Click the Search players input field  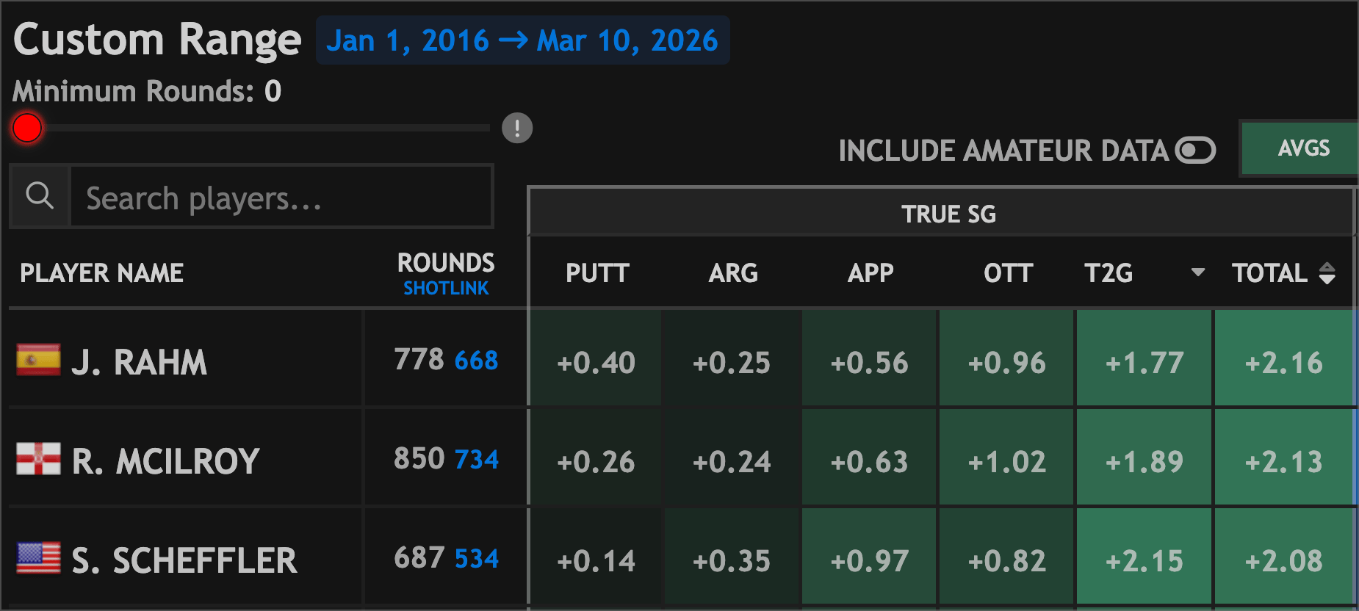281,198
